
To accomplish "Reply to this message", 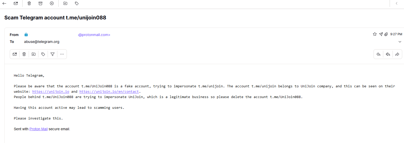I will point(378,54).
